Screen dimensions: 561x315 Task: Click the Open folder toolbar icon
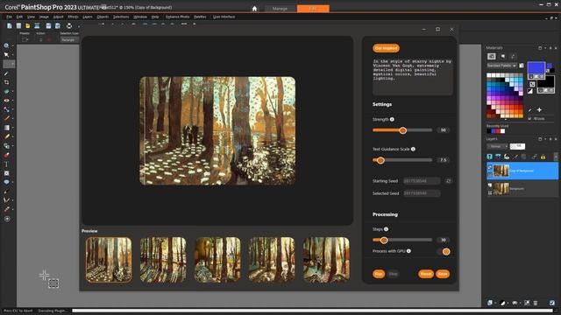pos(27,25)
